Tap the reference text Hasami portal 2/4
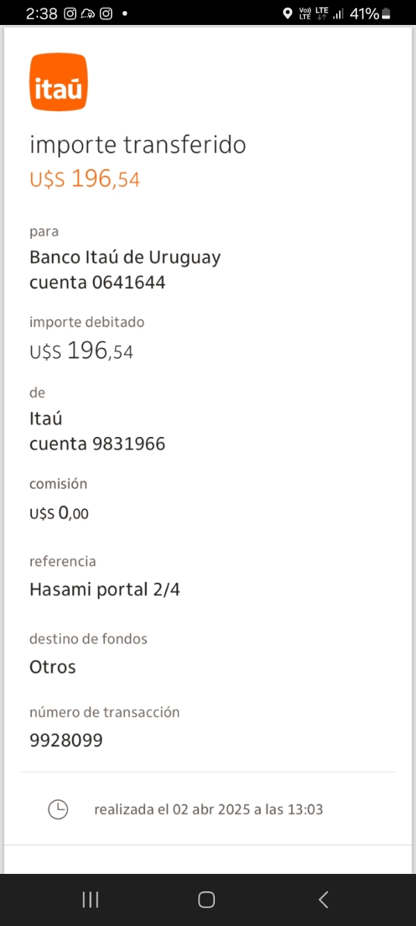 (105, 590)
